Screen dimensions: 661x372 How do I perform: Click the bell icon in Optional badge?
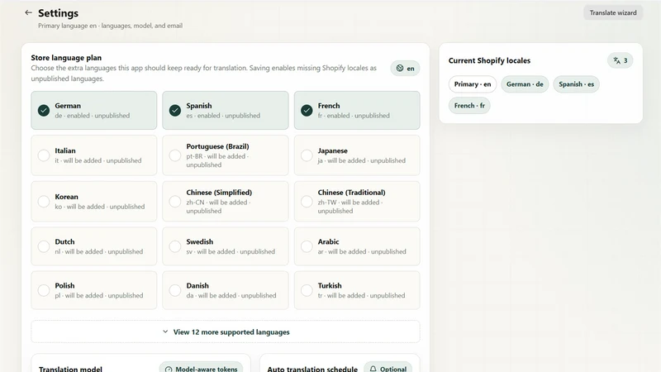373,369
